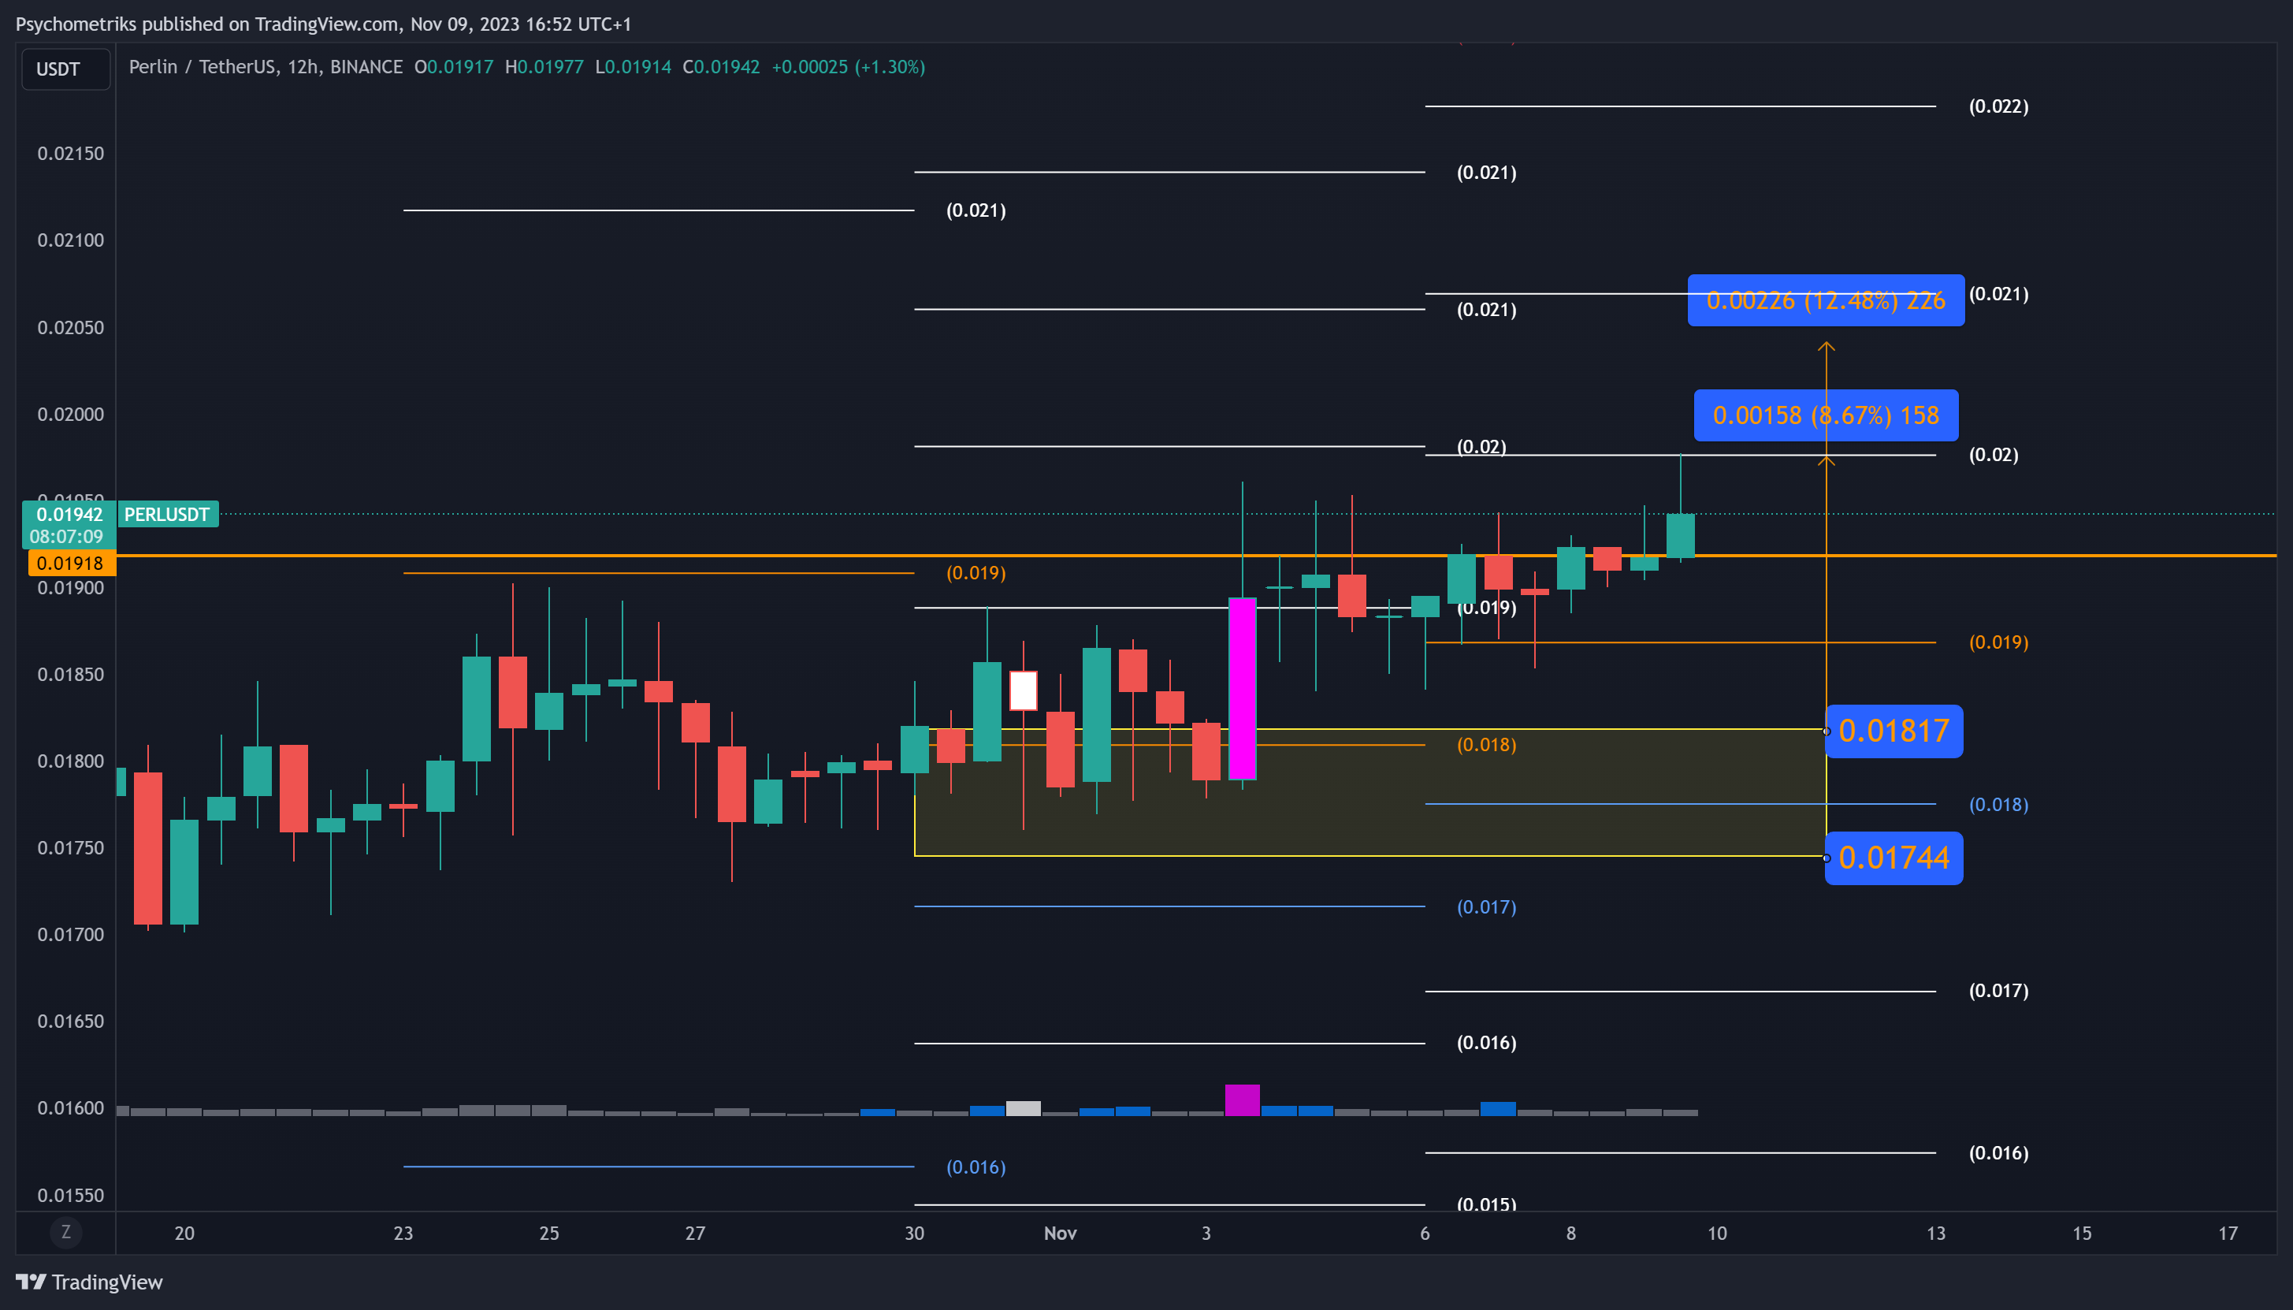Click the orange (0.018) level label
The height and width of the screenshot is (1310, 2293).
click(1485, 745)
